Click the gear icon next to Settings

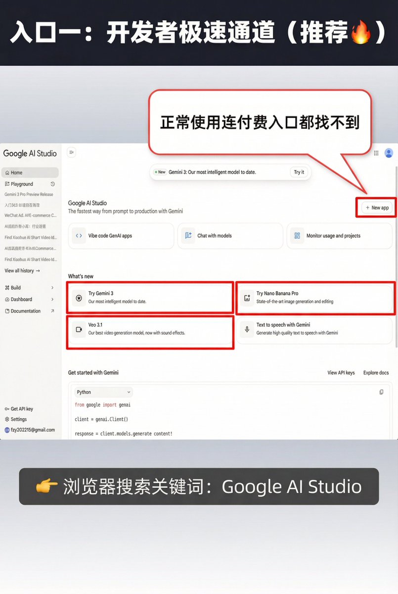click(x=7, y=419)
